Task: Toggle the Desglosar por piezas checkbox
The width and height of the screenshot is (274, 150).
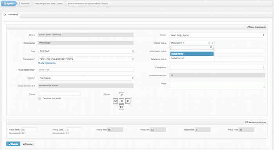Action: tap(40, 98)
